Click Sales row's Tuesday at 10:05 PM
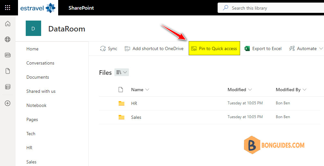This screenshot has height=166, width=324. [245, 117]
